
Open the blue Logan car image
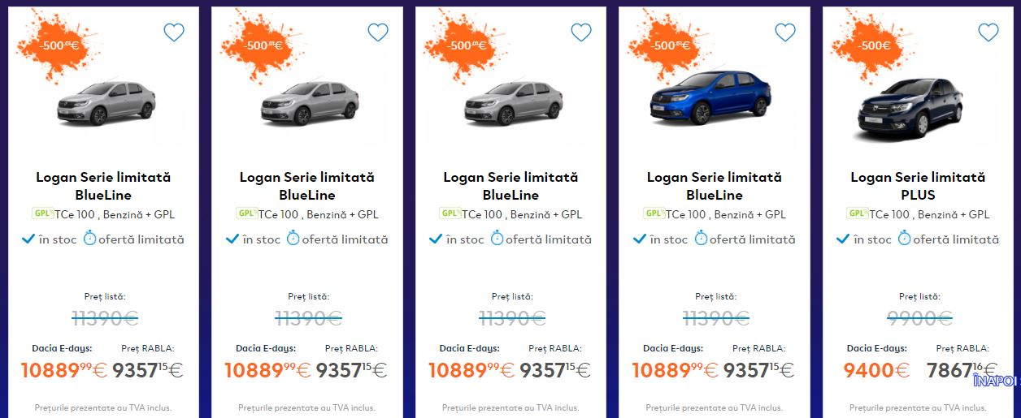click(710, 97)
